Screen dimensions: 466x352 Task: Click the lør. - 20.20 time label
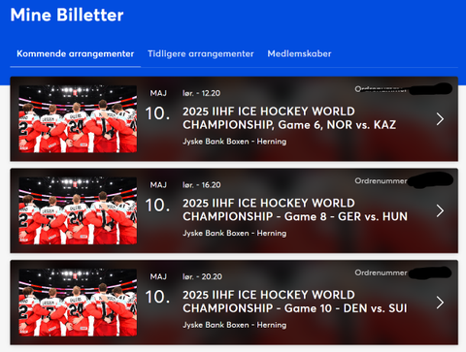[x=202, y=277]
